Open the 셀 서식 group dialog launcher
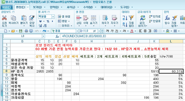The height and width of the screenshot is (101, 185). pos(49,12)
